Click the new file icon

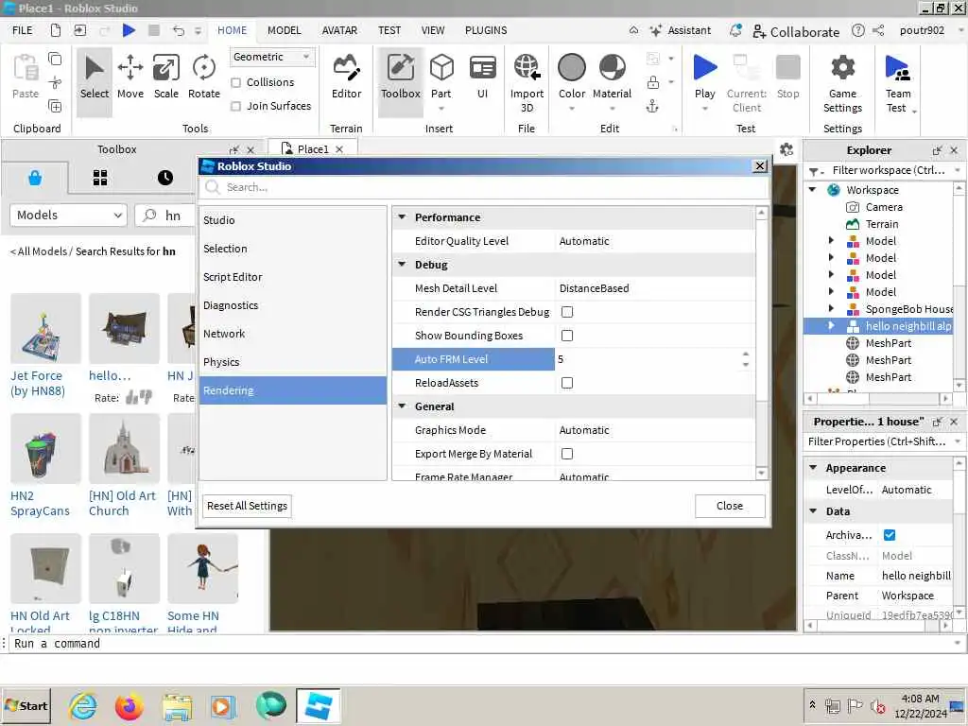pyautogui.click(x=56, y=30)
